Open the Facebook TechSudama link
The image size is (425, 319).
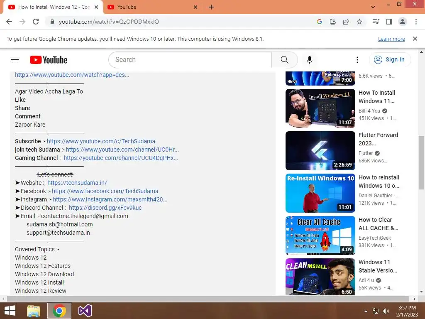click(105, 191)
